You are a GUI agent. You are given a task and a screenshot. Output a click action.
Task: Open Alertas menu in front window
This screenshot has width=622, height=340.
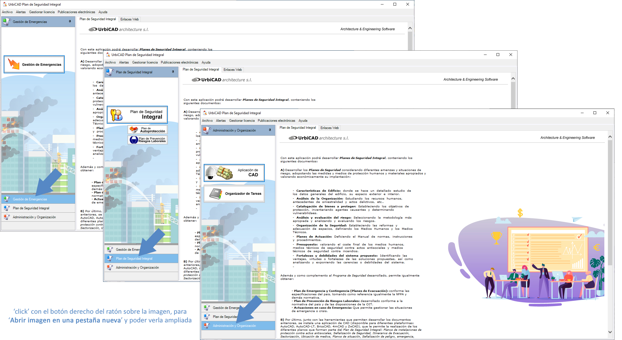221,121
